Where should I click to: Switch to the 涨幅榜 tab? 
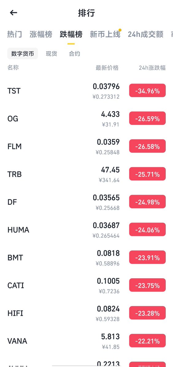[x=41, y=34]
